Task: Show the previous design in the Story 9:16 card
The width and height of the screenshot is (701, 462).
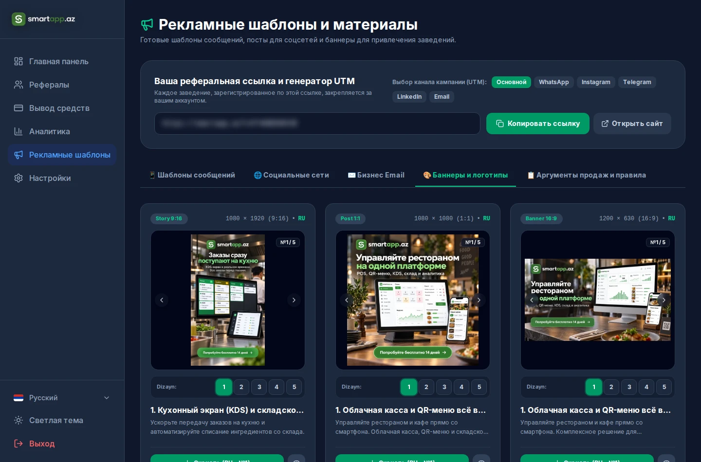Action: pos(162,300)
